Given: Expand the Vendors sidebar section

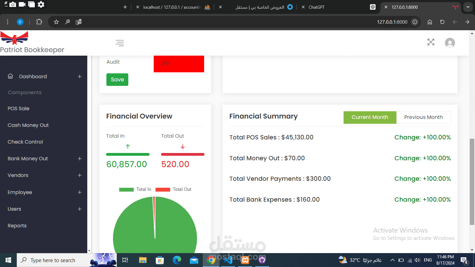Looking at the screenshot, I should click(x=80, y=175).
